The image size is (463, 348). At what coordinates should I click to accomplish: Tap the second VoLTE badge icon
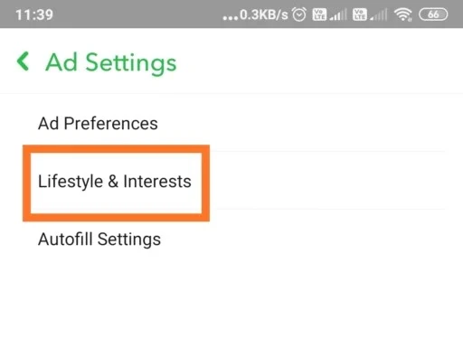359,14
